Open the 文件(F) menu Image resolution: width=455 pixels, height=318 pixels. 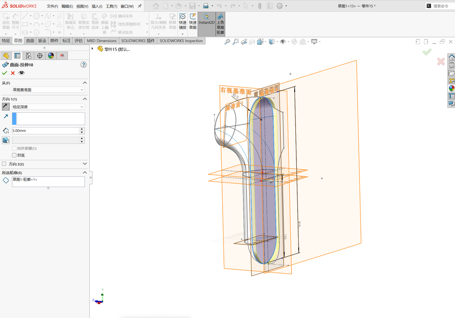(x=52, y=6)
